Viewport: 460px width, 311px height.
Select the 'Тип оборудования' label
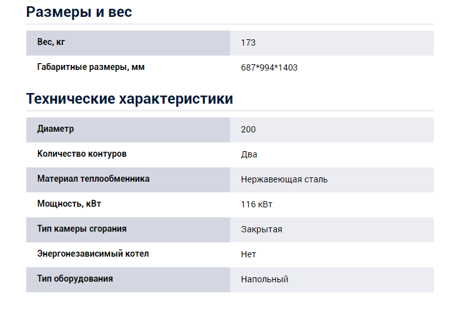[75, 279]
